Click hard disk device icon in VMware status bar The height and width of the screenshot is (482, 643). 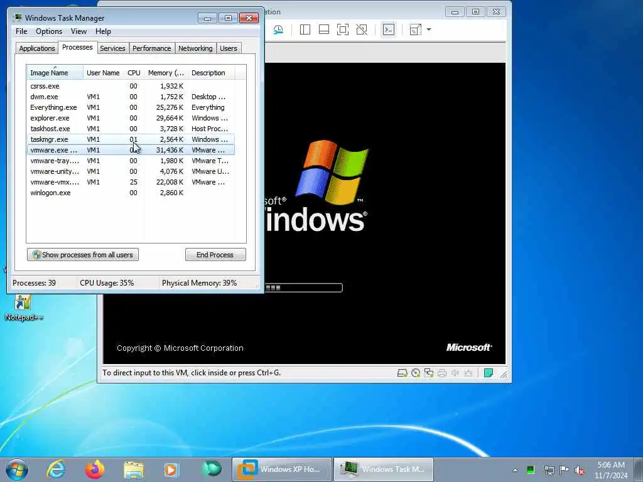(403, 373)
